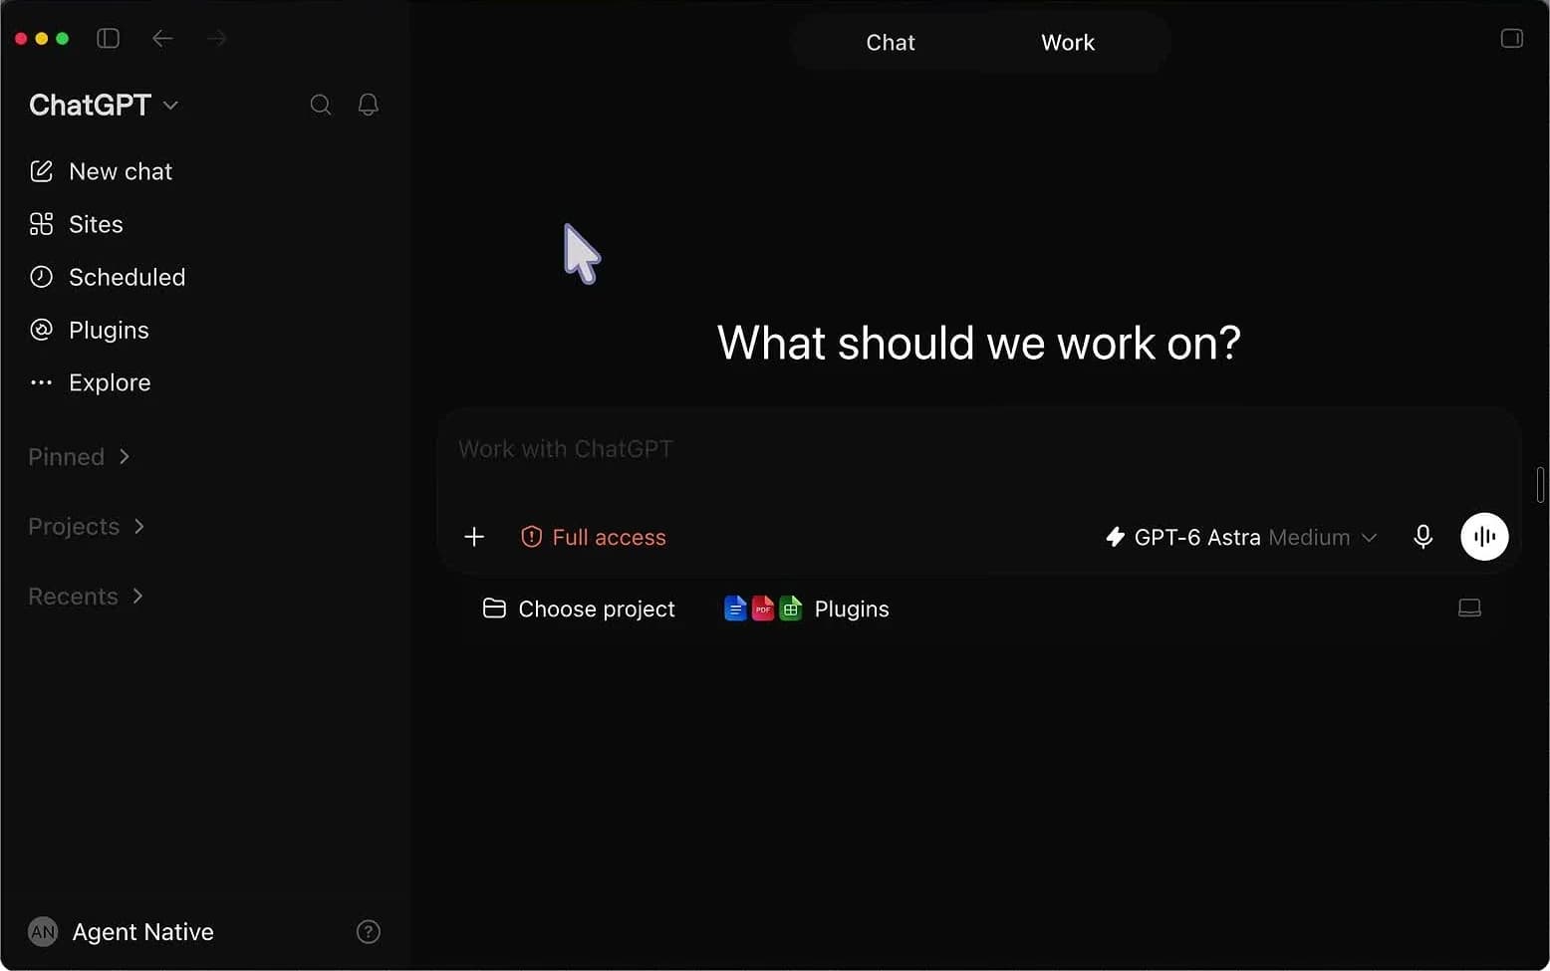
Task: Click the Work with ChatGPT input field
Action: tap(978, 449)
